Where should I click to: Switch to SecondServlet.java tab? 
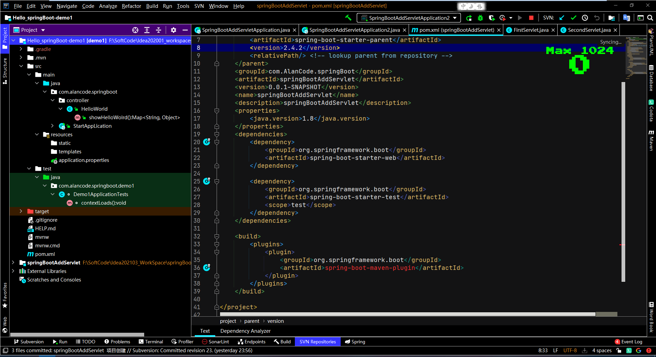[589, 30]
